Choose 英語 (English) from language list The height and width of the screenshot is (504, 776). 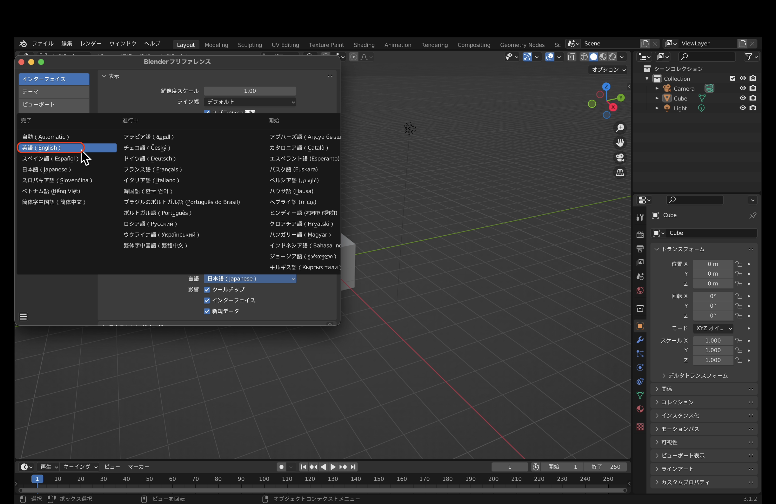click(x=67, y=148)
